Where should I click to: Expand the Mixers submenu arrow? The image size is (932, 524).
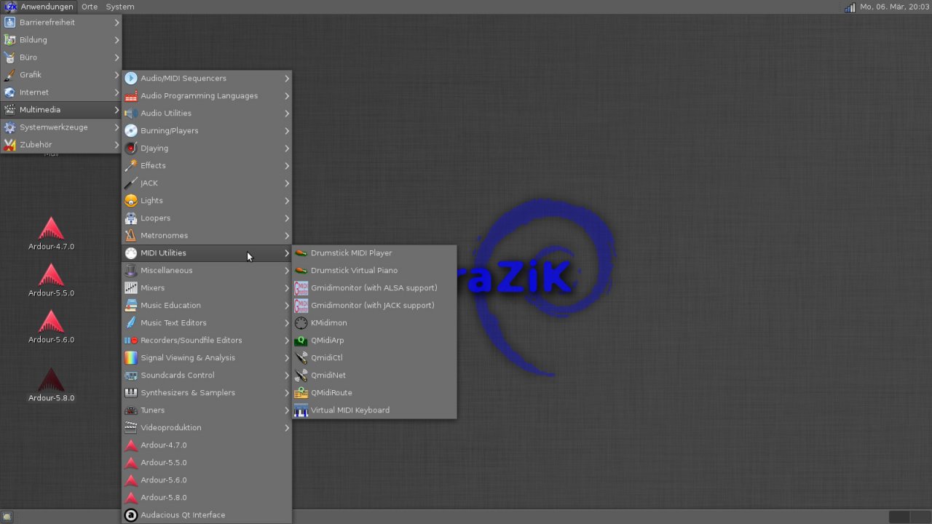287,288
